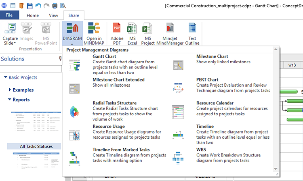Click the Timeline diagram icon
The image size is (303, 181).
[x=178, y=135]
